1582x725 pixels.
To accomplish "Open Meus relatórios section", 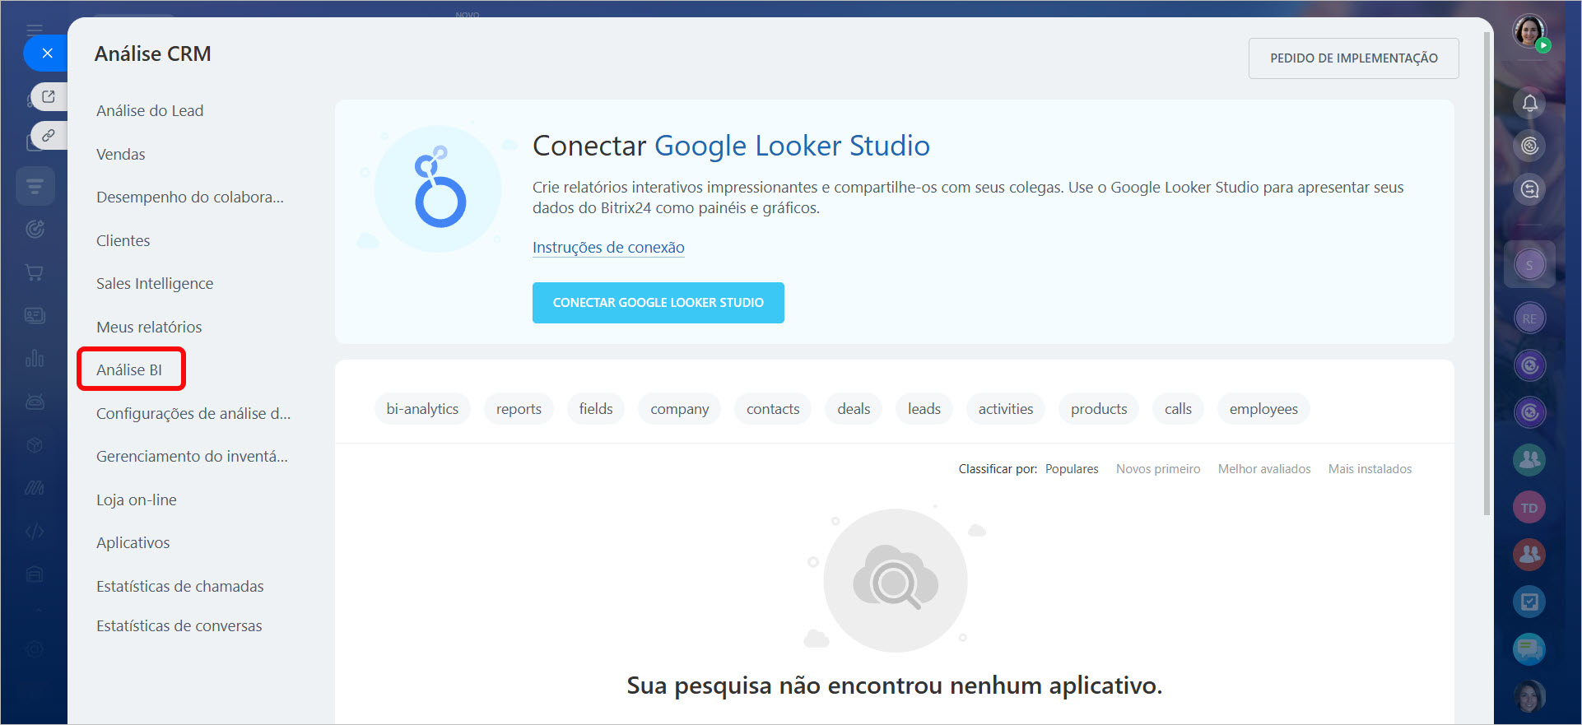I will coord(149,327).
